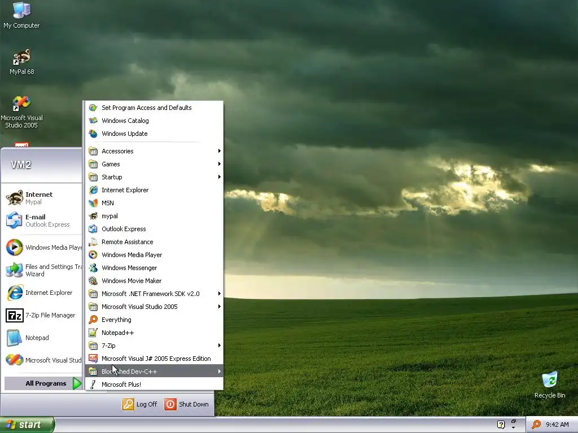Image resolution: width=578 pixels, height=433 pixels.
Task: Click the Microsoft Visual J# 2005 Express icon
Action: (93, 359)
